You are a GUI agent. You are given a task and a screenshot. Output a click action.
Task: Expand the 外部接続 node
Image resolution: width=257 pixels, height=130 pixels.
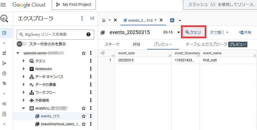coord(23,100)
